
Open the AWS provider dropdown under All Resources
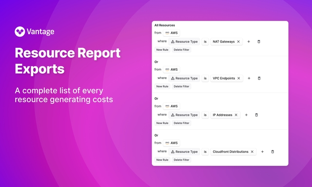(x=171, y=33)
